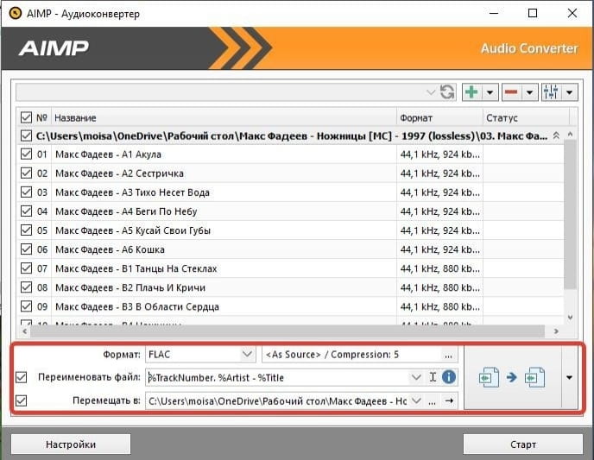This screenshot has height=460, width=594.
Task: Click horizontal scrollbar left arrow
Action: tap(25, 331)
